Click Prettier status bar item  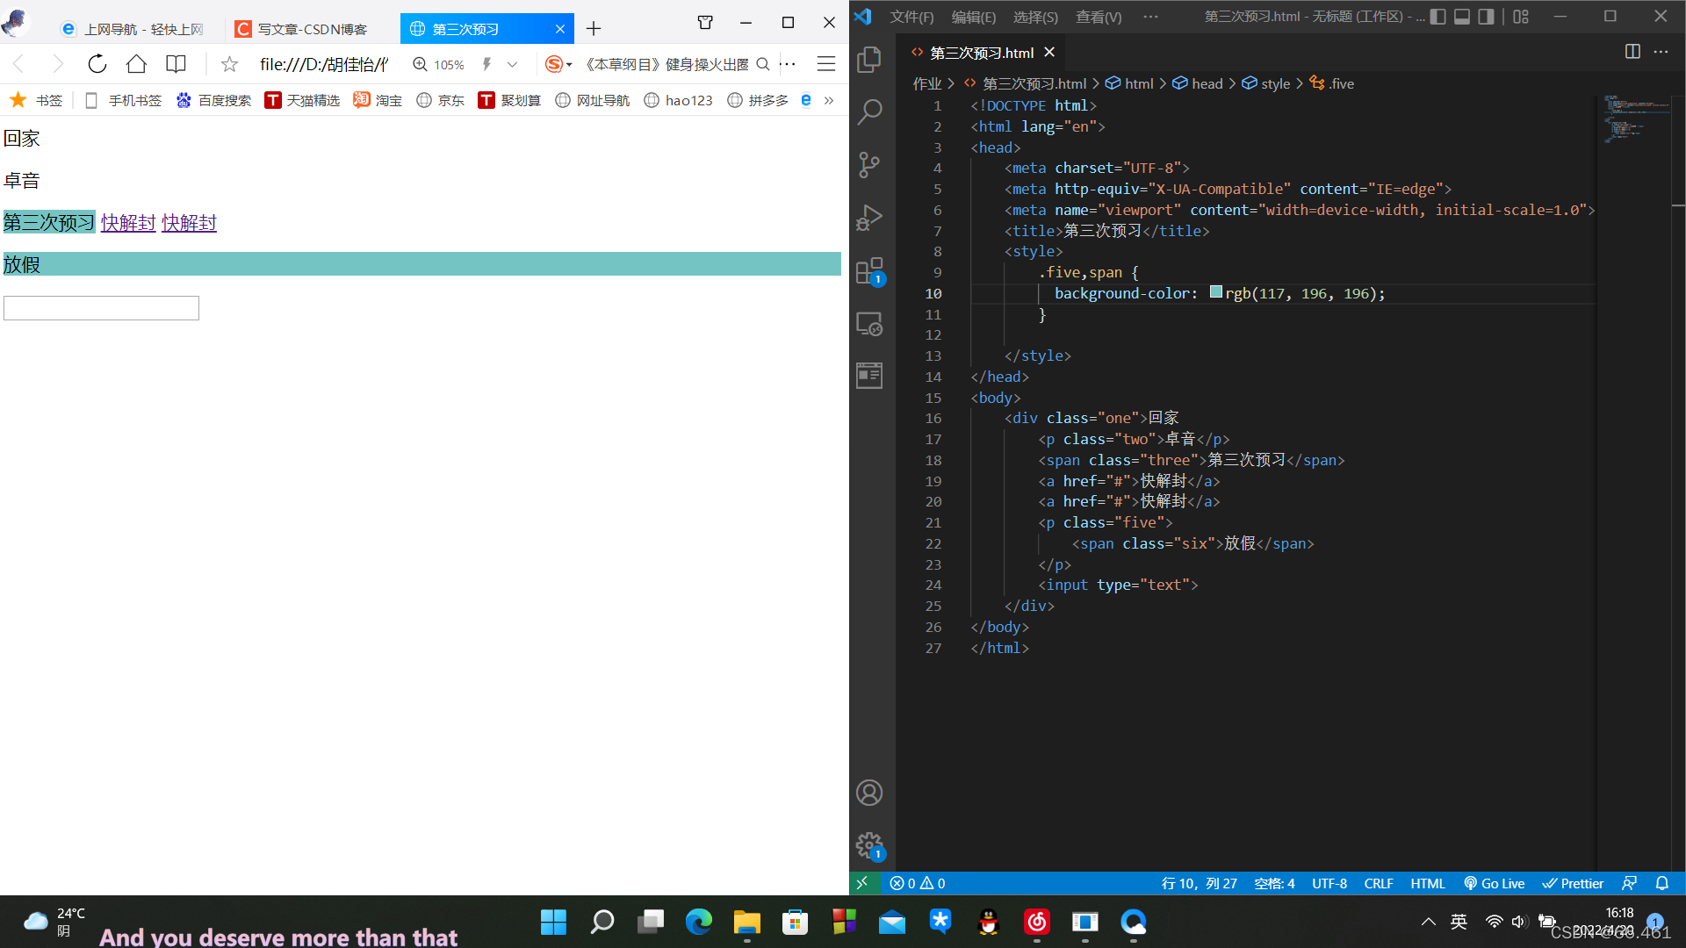point(1573,883)
